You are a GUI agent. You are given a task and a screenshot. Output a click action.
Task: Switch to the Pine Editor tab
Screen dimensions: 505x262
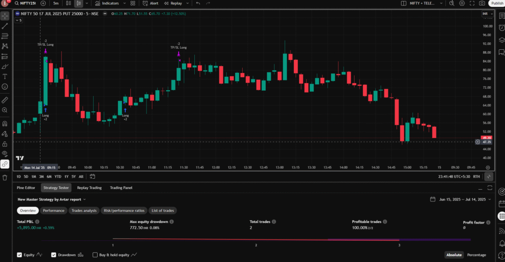click(26, 188)
